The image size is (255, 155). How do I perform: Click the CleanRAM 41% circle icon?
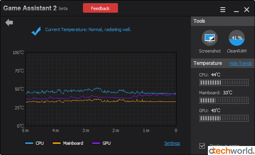237,38
